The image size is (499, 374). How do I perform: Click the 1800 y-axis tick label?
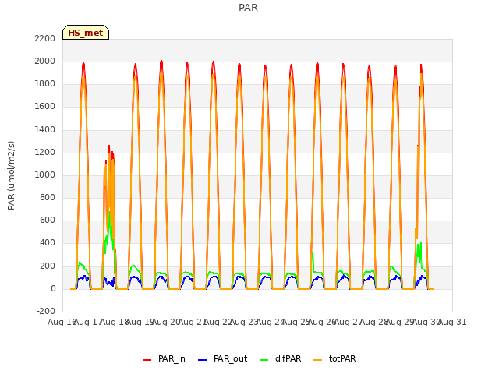45,83
